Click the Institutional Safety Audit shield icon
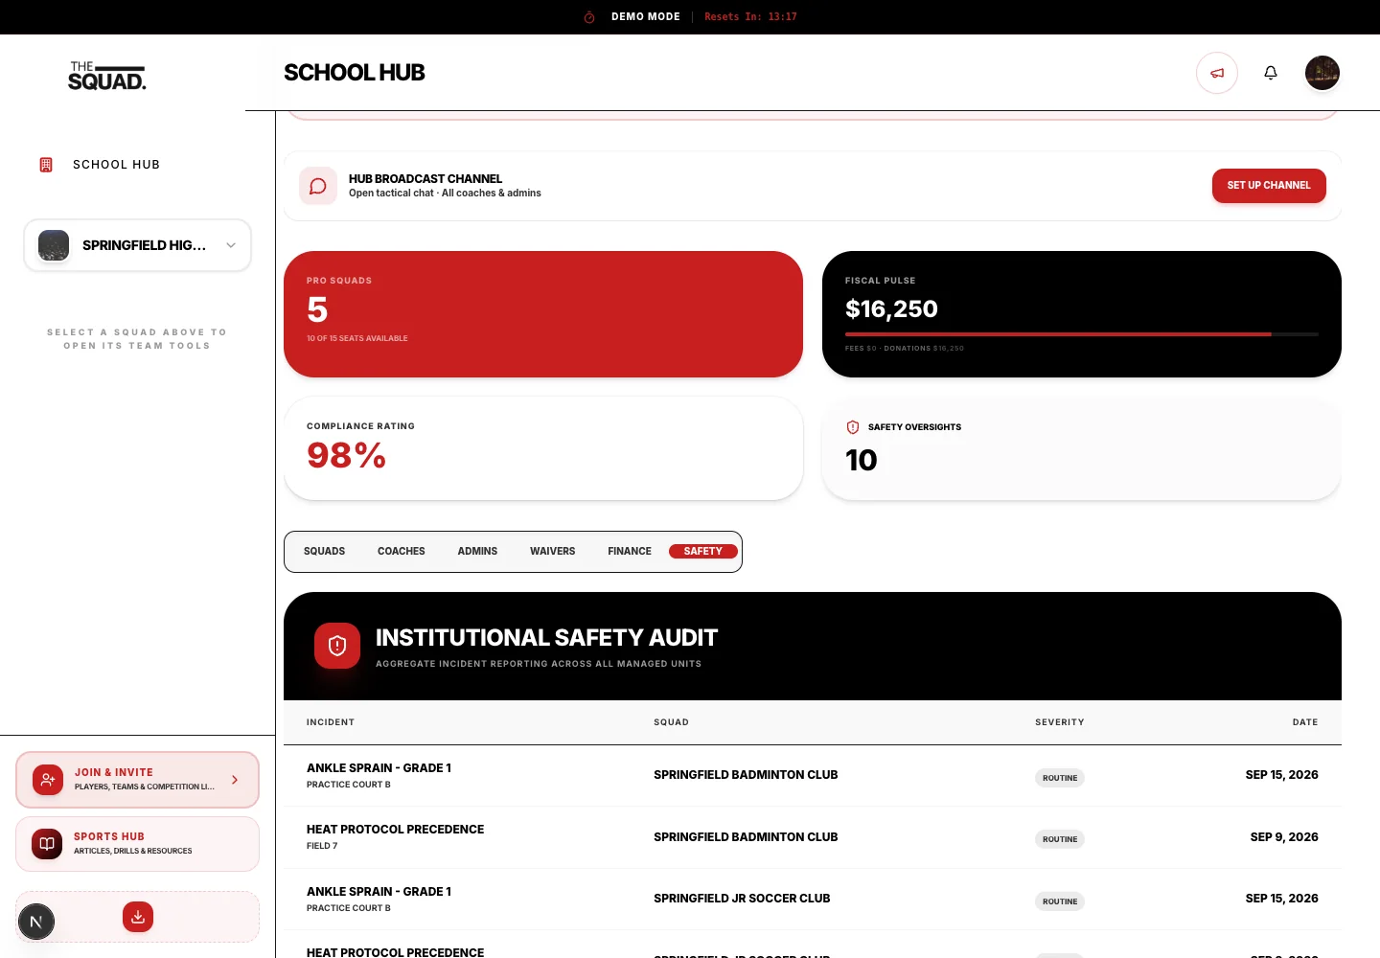This screenshot has width=1380, height=958. click(x=337, y=646)
